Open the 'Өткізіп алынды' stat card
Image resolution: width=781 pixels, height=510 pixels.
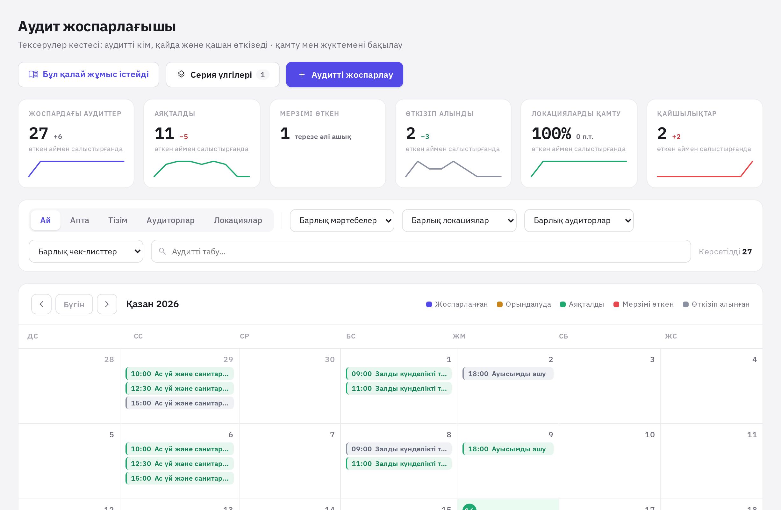(x=453, y=143)
